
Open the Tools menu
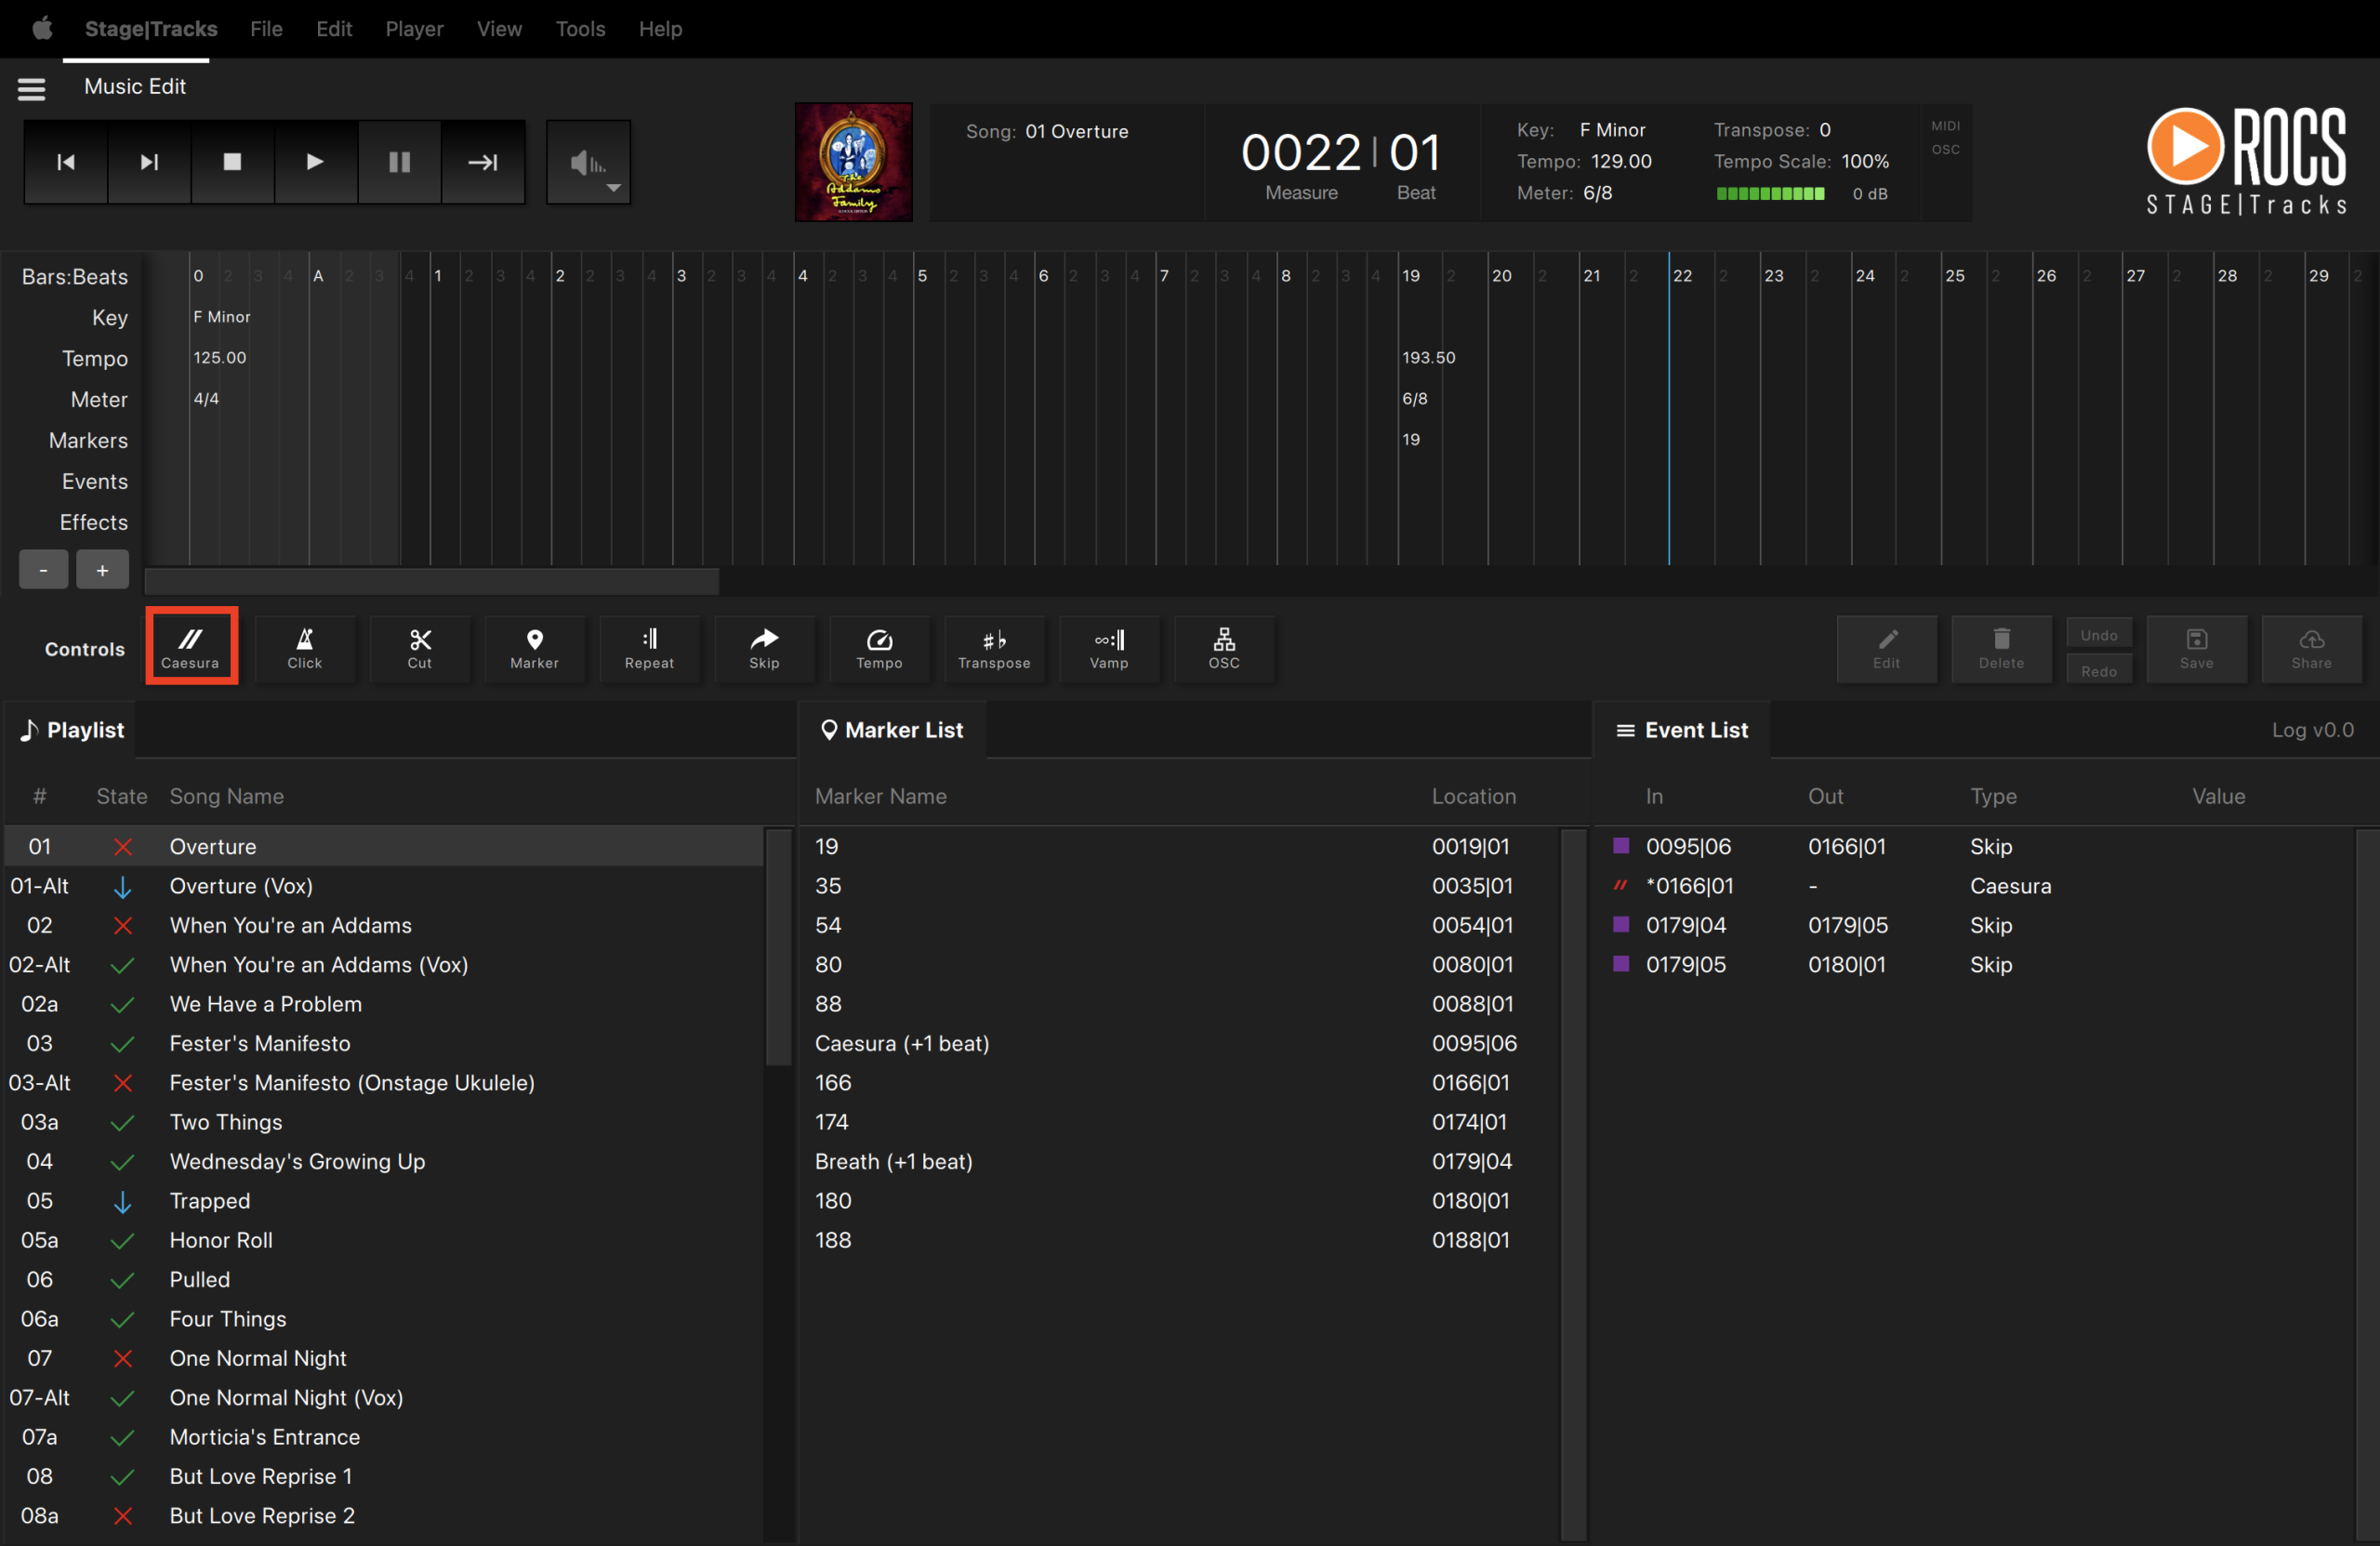coord(580,29)
